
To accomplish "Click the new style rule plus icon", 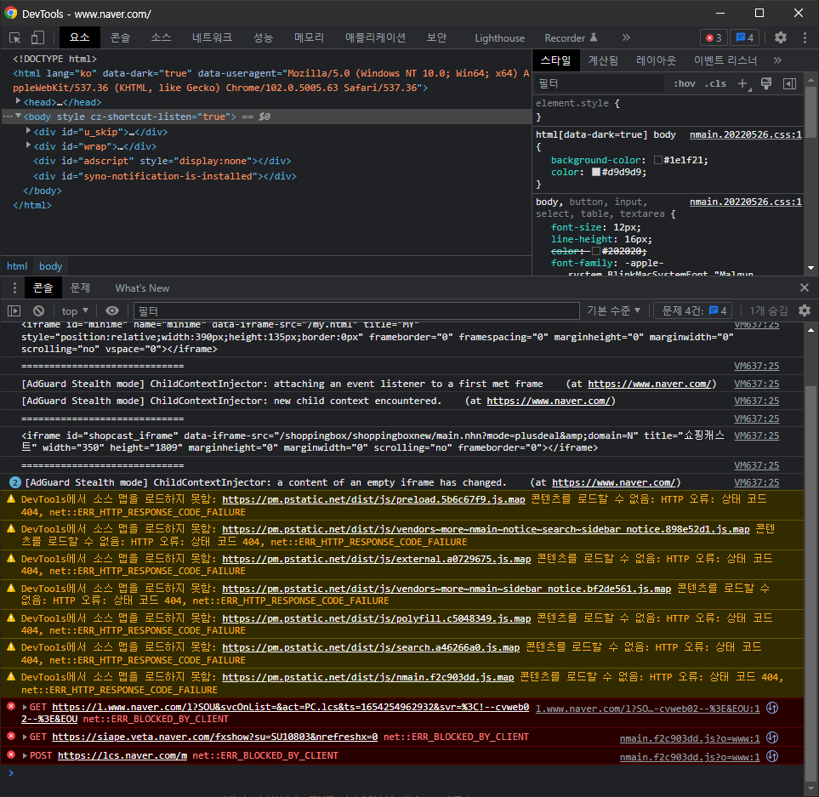I will click(x=742, y=83).
